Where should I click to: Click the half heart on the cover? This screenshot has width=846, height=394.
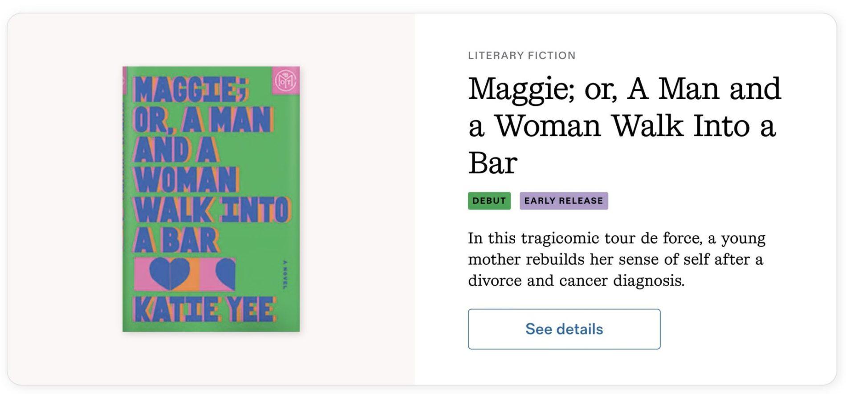tap(225, 273)
